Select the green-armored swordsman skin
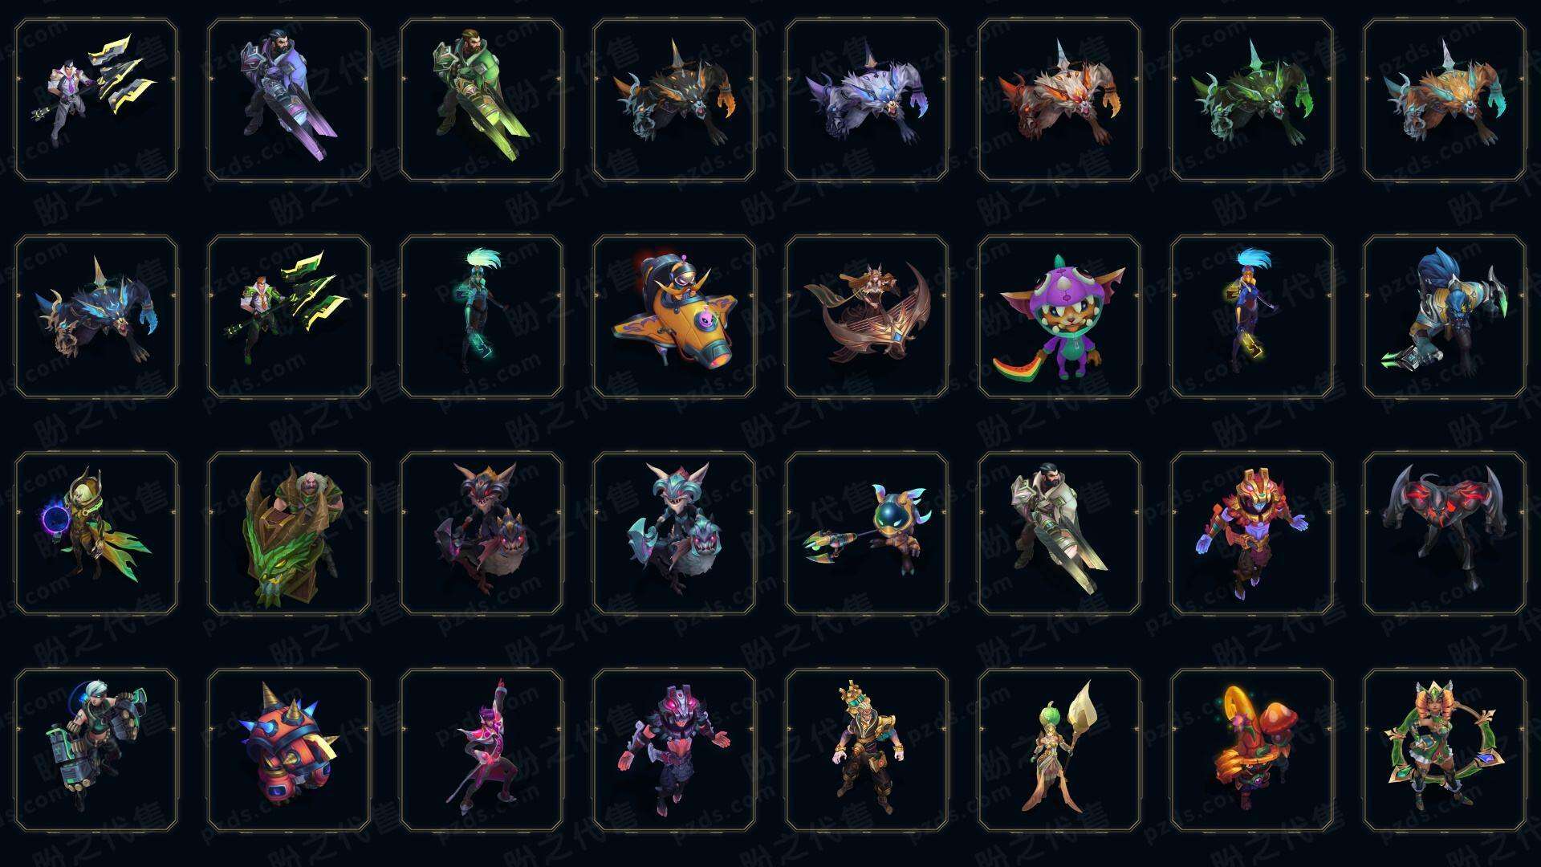 click(x=482, y=100)
